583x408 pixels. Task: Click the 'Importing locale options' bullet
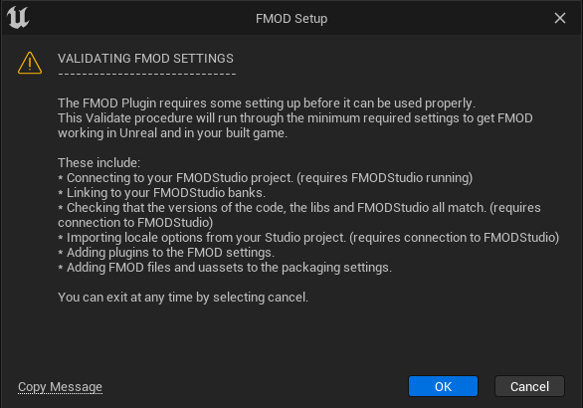308,237
